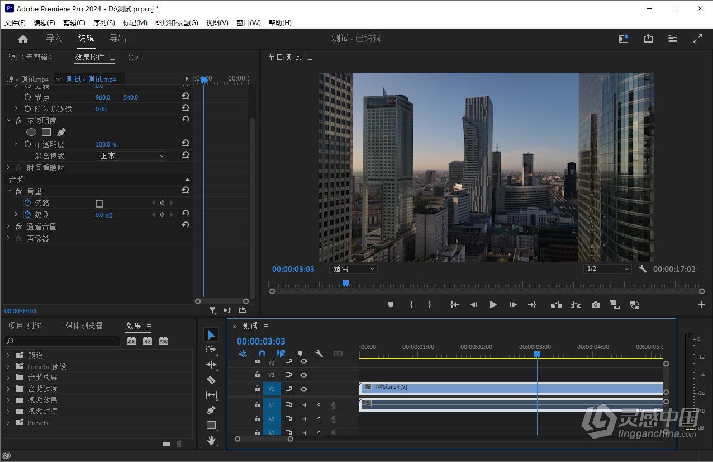Image resolution: width=713 pixels, height=462 pixels.
Task: Click the 测试.mp4 [V] video clip
Action: 511,388
